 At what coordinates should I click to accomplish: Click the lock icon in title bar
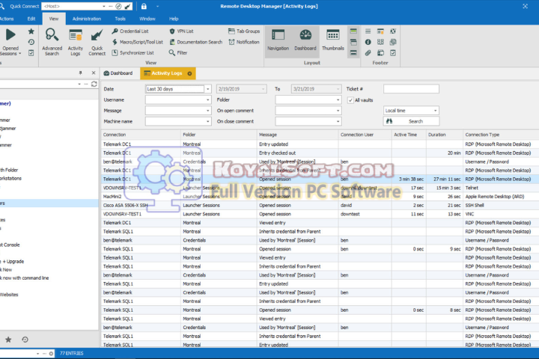click(144, 6)
